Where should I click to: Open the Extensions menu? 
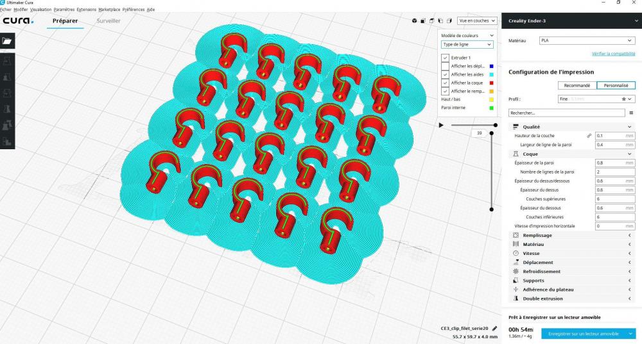click(x=87, y=10)
